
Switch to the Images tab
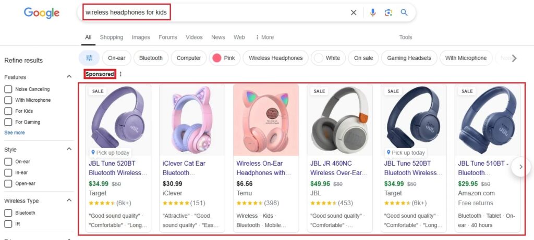click(141, 37)
